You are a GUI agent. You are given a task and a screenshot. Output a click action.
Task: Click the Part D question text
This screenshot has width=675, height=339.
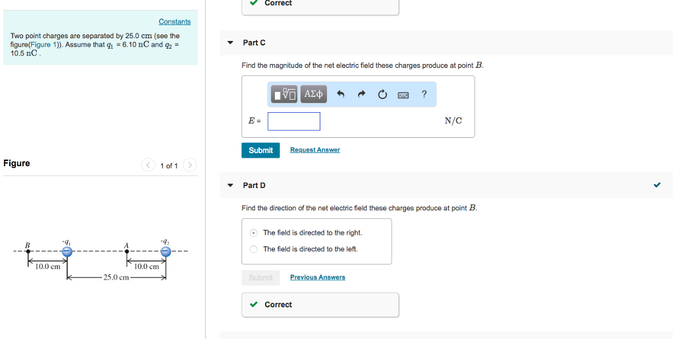point(359,208)
